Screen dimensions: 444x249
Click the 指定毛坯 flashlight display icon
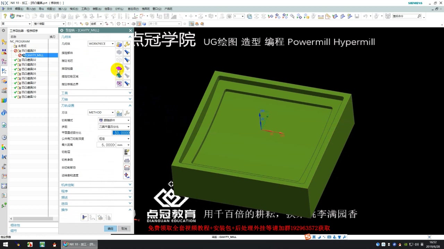coord(127,60)
